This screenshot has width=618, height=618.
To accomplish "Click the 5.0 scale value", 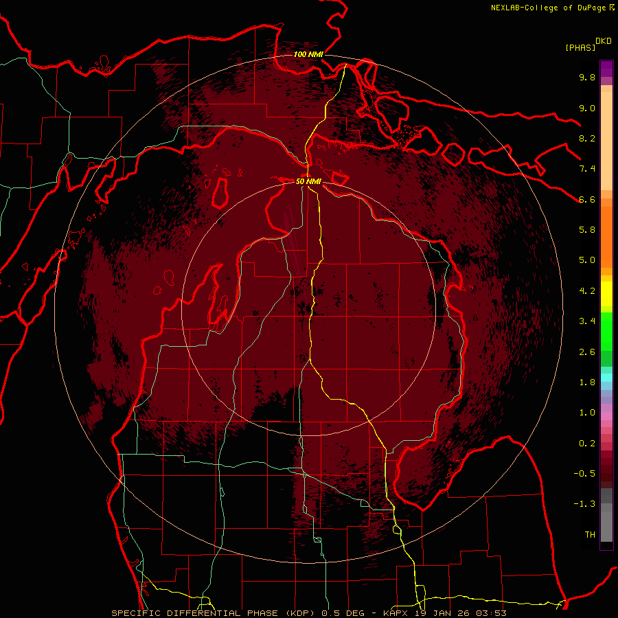I will coord(587,260).
